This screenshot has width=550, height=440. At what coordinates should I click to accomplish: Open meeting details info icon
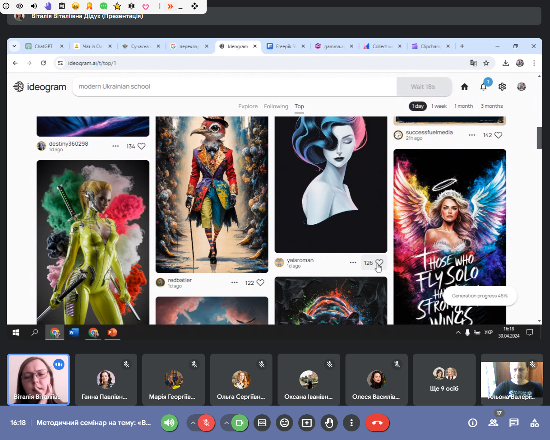click(x=473, y=423)
